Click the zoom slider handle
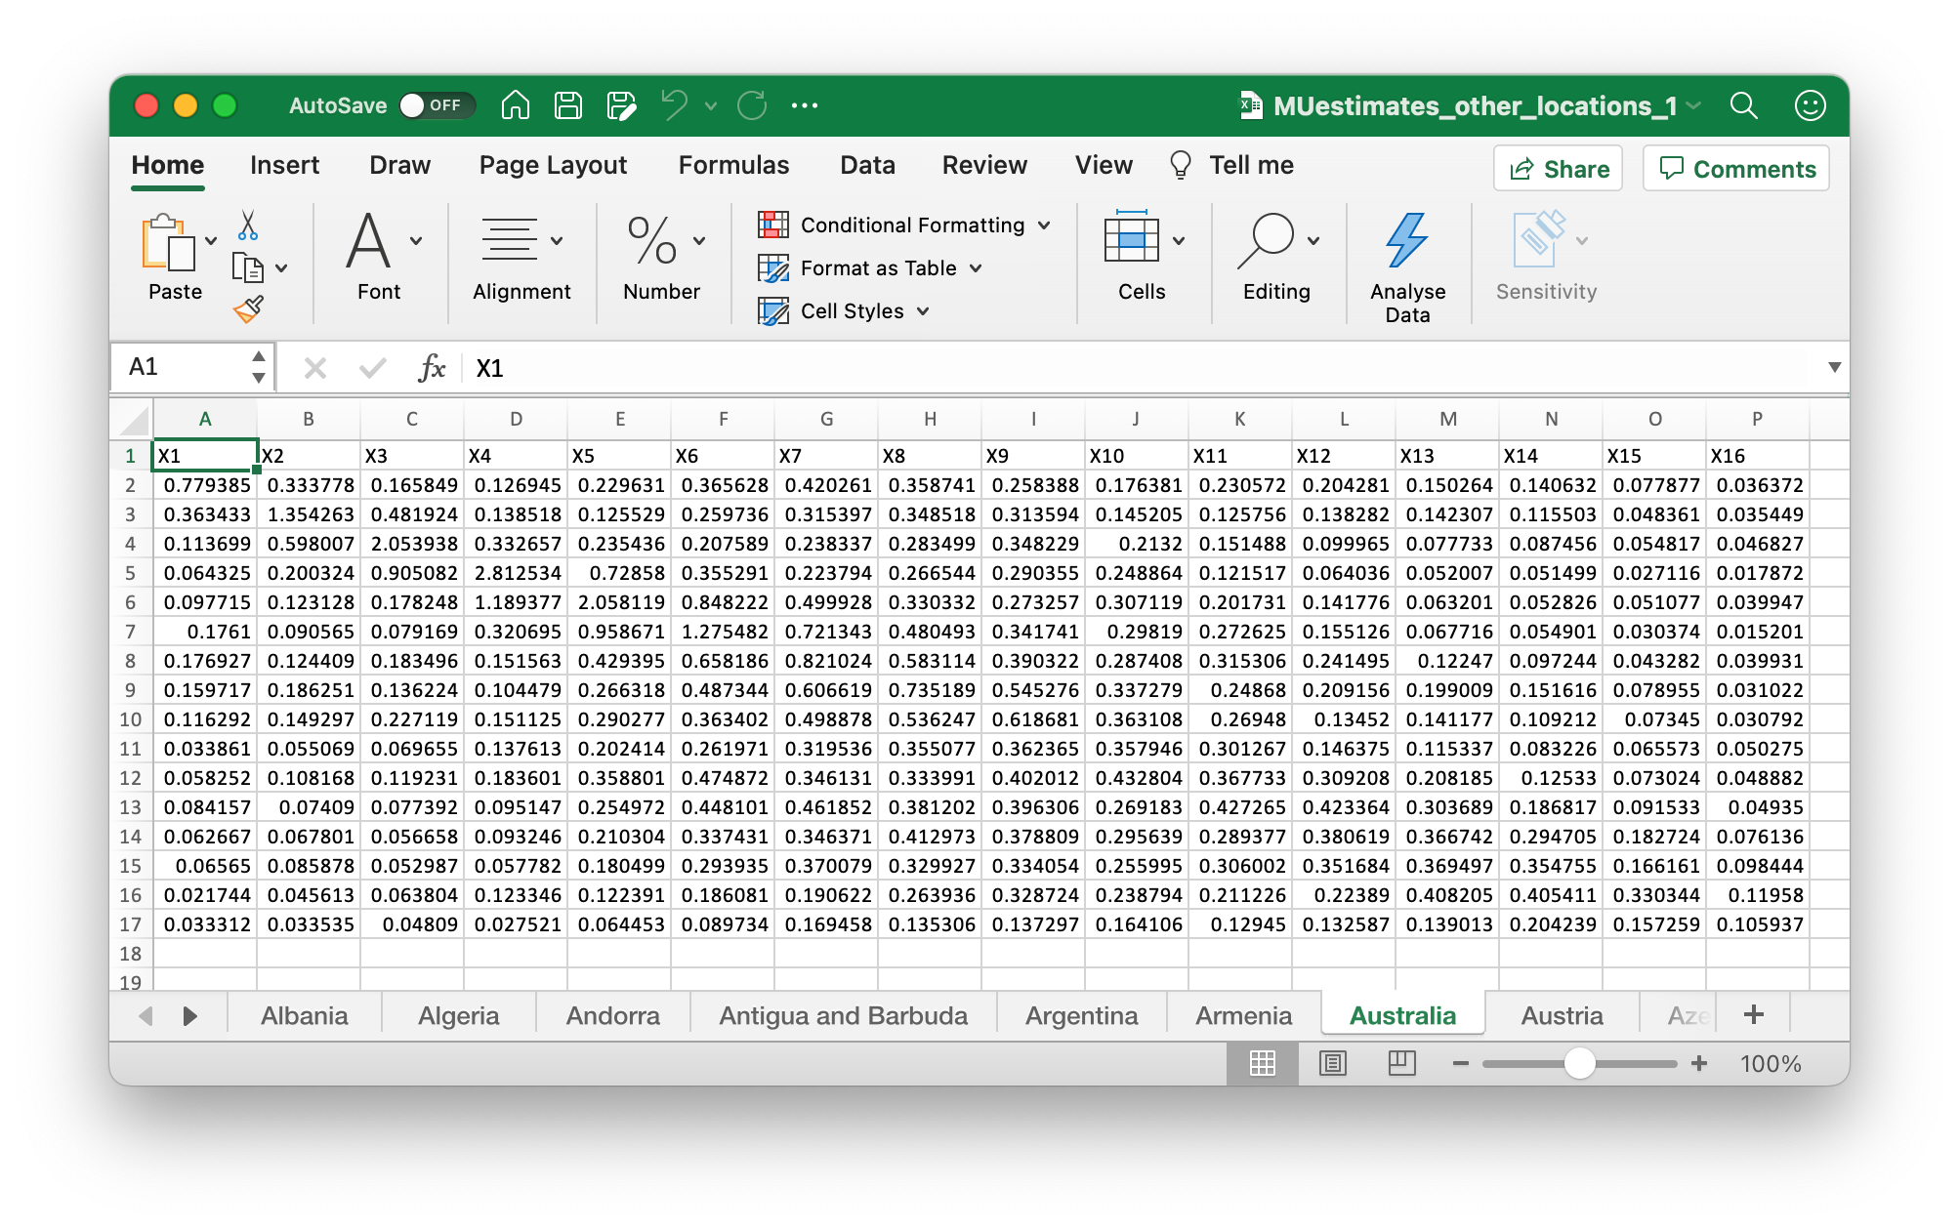This screenshot has width=1959, height=1230. tap(1579, 1063)
